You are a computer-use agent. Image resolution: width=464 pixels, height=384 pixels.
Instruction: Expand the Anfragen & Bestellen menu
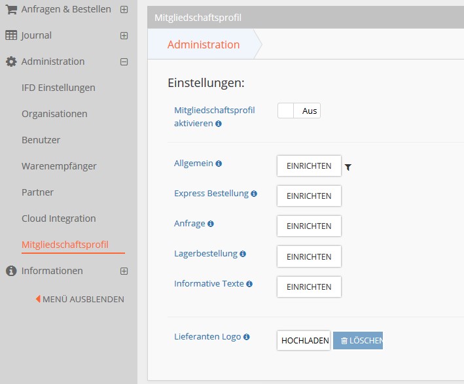click(124, 9)
